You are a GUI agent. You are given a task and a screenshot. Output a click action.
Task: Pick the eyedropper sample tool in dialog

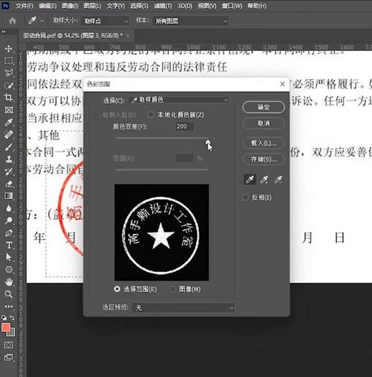250,180
